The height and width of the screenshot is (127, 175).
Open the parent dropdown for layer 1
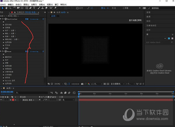pyautogui.click(x=68, y=100)
